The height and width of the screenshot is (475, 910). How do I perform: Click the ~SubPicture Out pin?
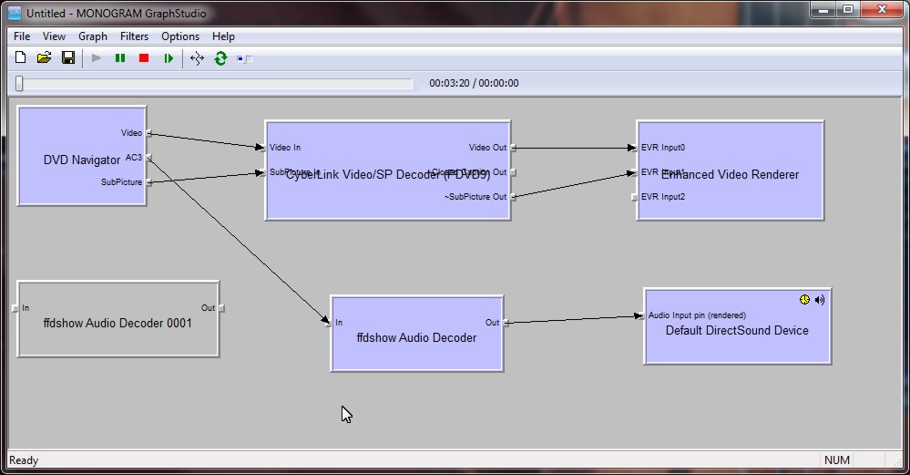point(514,197)
